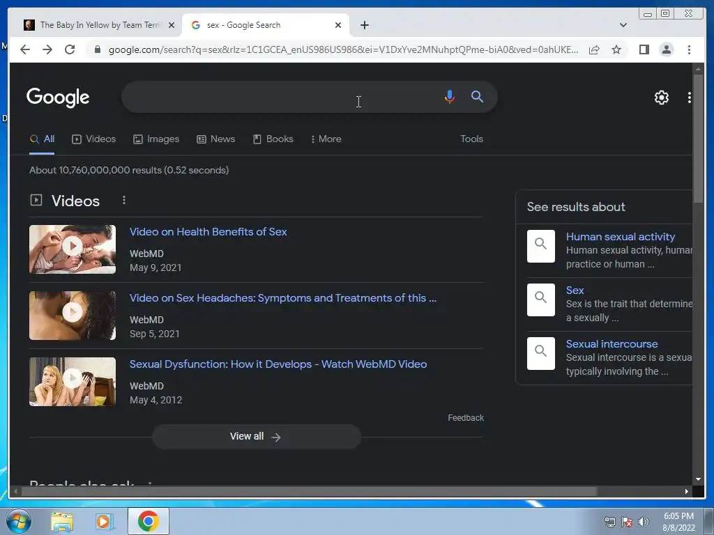Viewport: 714px width, 535px height.
Task: Play the Sexual Dysfunction video thumbnail
Action: point(73,382)
